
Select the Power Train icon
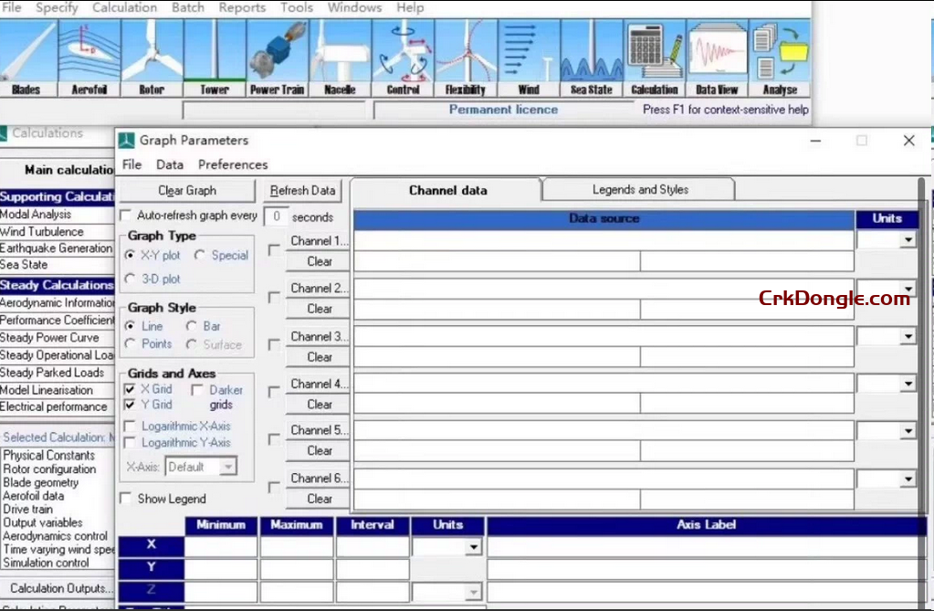277,57
